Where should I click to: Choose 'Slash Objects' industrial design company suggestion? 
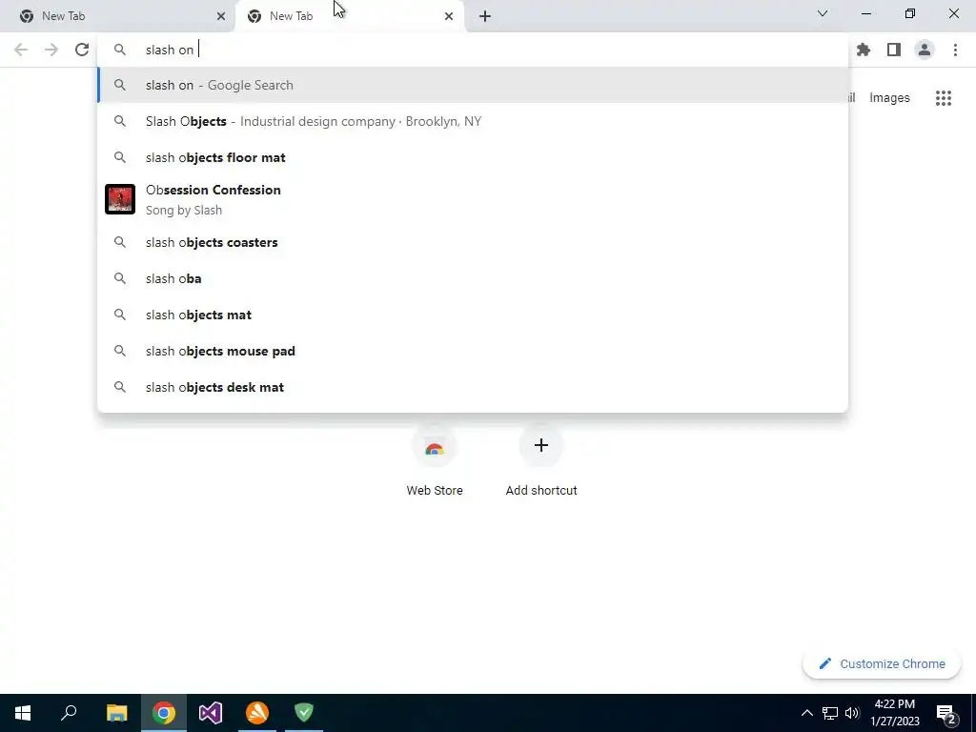pos(473,121)
